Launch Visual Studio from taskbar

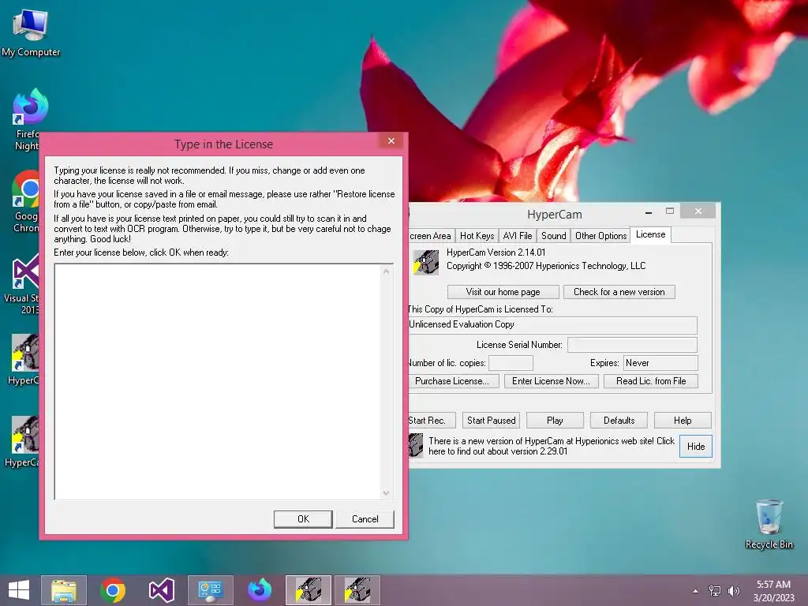[162, 590]
